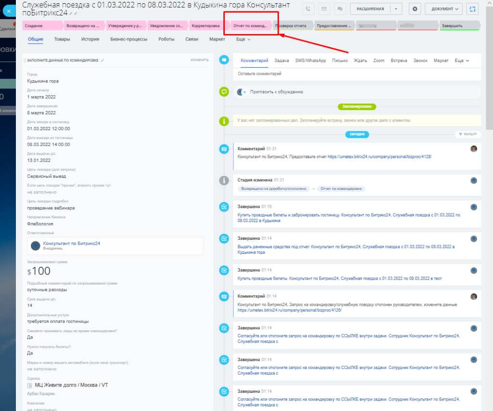Choose Звонок in the timeline editor
Image resolution: width=493 pixels, height=411 pixels.
pos(420,61)
